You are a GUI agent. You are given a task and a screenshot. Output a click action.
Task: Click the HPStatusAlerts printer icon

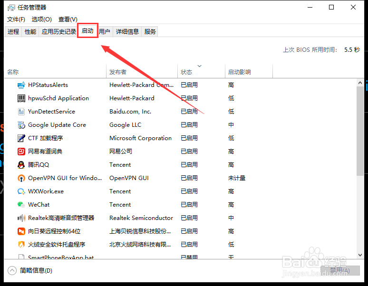(21, 85)
